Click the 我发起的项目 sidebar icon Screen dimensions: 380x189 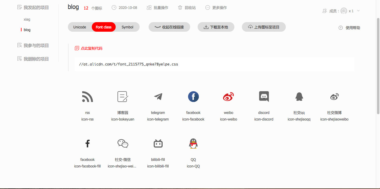[x=19, y=7]
